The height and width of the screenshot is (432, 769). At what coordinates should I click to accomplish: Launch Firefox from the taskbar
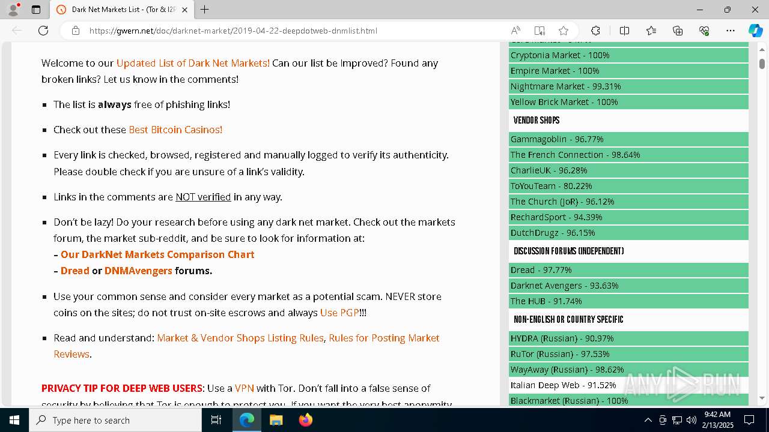305,420
